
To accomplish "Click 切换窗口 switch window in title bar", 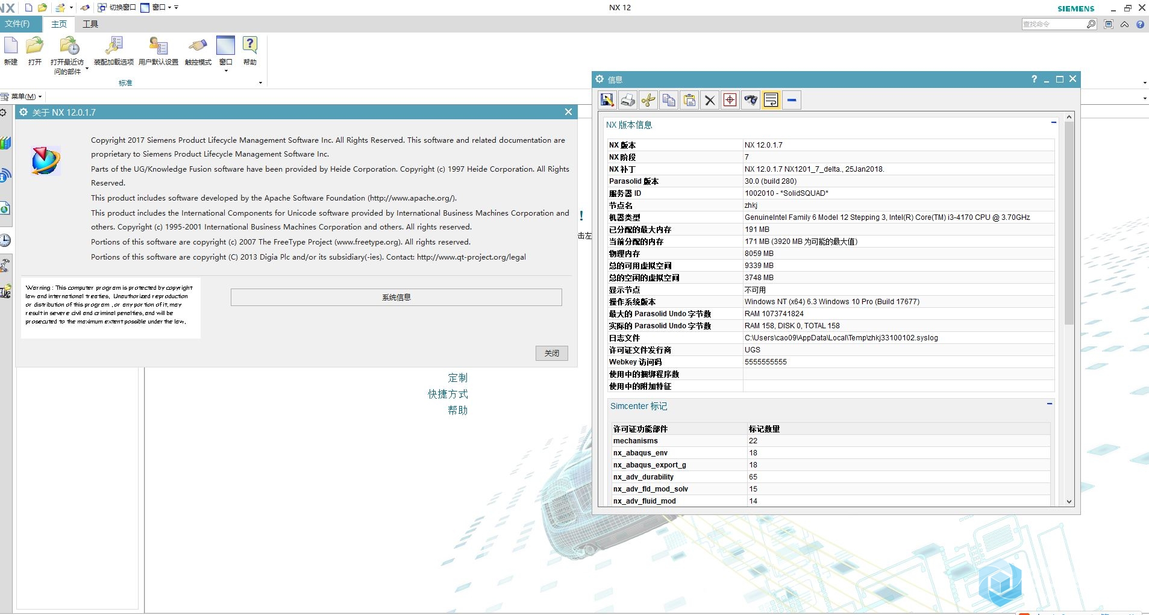I will pos(117,7).
